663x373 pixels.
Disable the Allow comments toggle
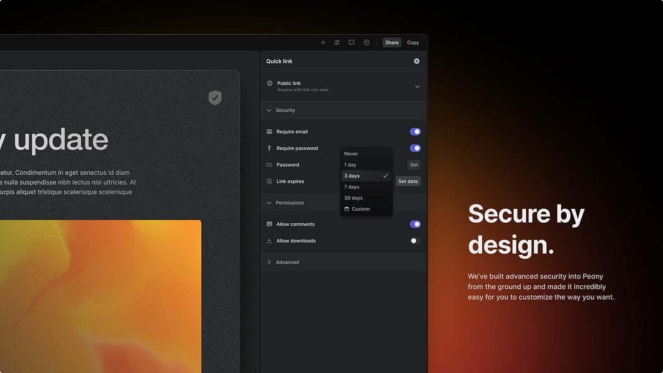[415, 224]
